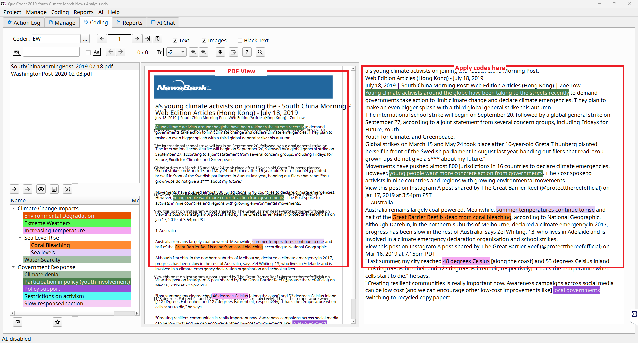This screenshot has height=343, width=638.
Task: Select WashingtonPost_2020-02-03.pdf file
Action: point(52,74)
